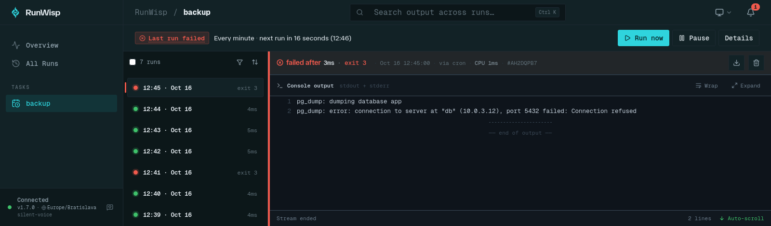The image size is (771, 226).
Task: Select the 12:40 Oct 16 run
Action: tap(195, 194)
